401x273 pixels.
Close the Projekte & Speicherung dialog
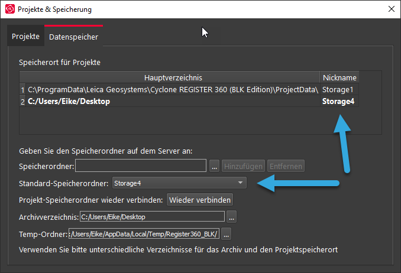(x=392, y=9)
